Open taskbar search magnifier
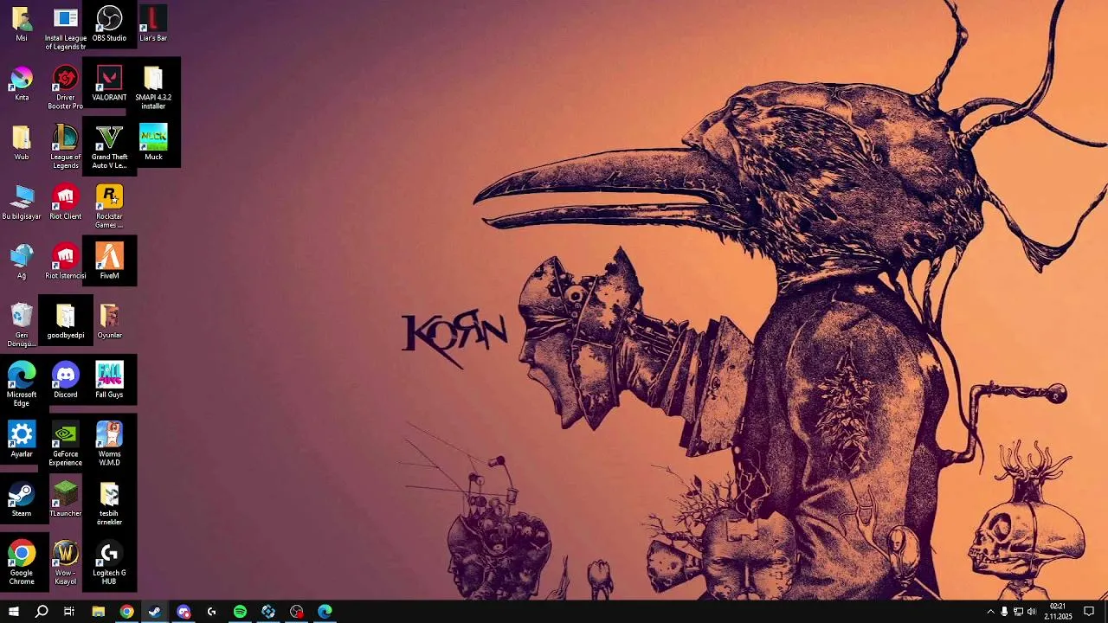The image size is (1108, 623). click(42, 612)
